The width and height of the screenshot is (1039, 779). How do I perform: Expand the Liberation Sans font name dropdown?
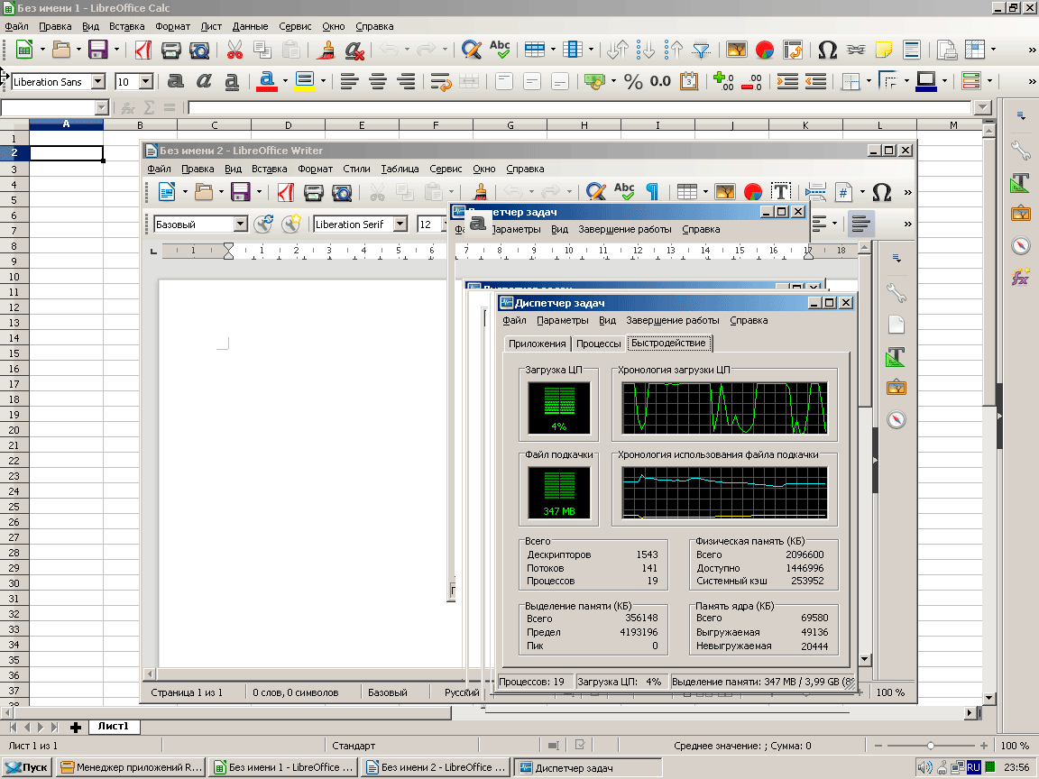(x=97, y=82)
